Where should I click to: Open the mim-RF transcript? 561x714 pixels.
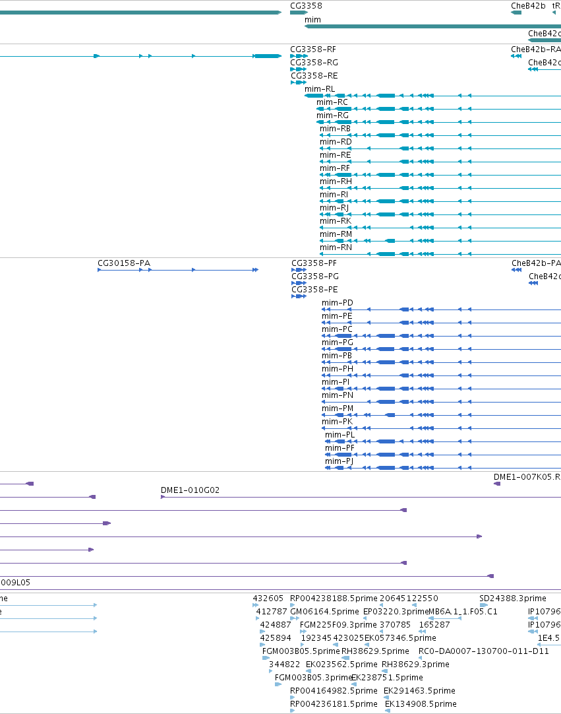tap(335, 168)
